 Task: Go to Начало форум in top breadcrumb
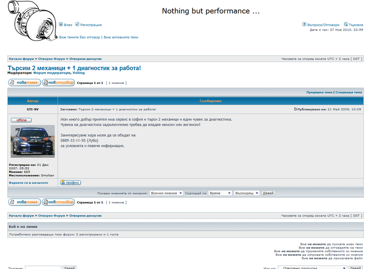point(21,59)
